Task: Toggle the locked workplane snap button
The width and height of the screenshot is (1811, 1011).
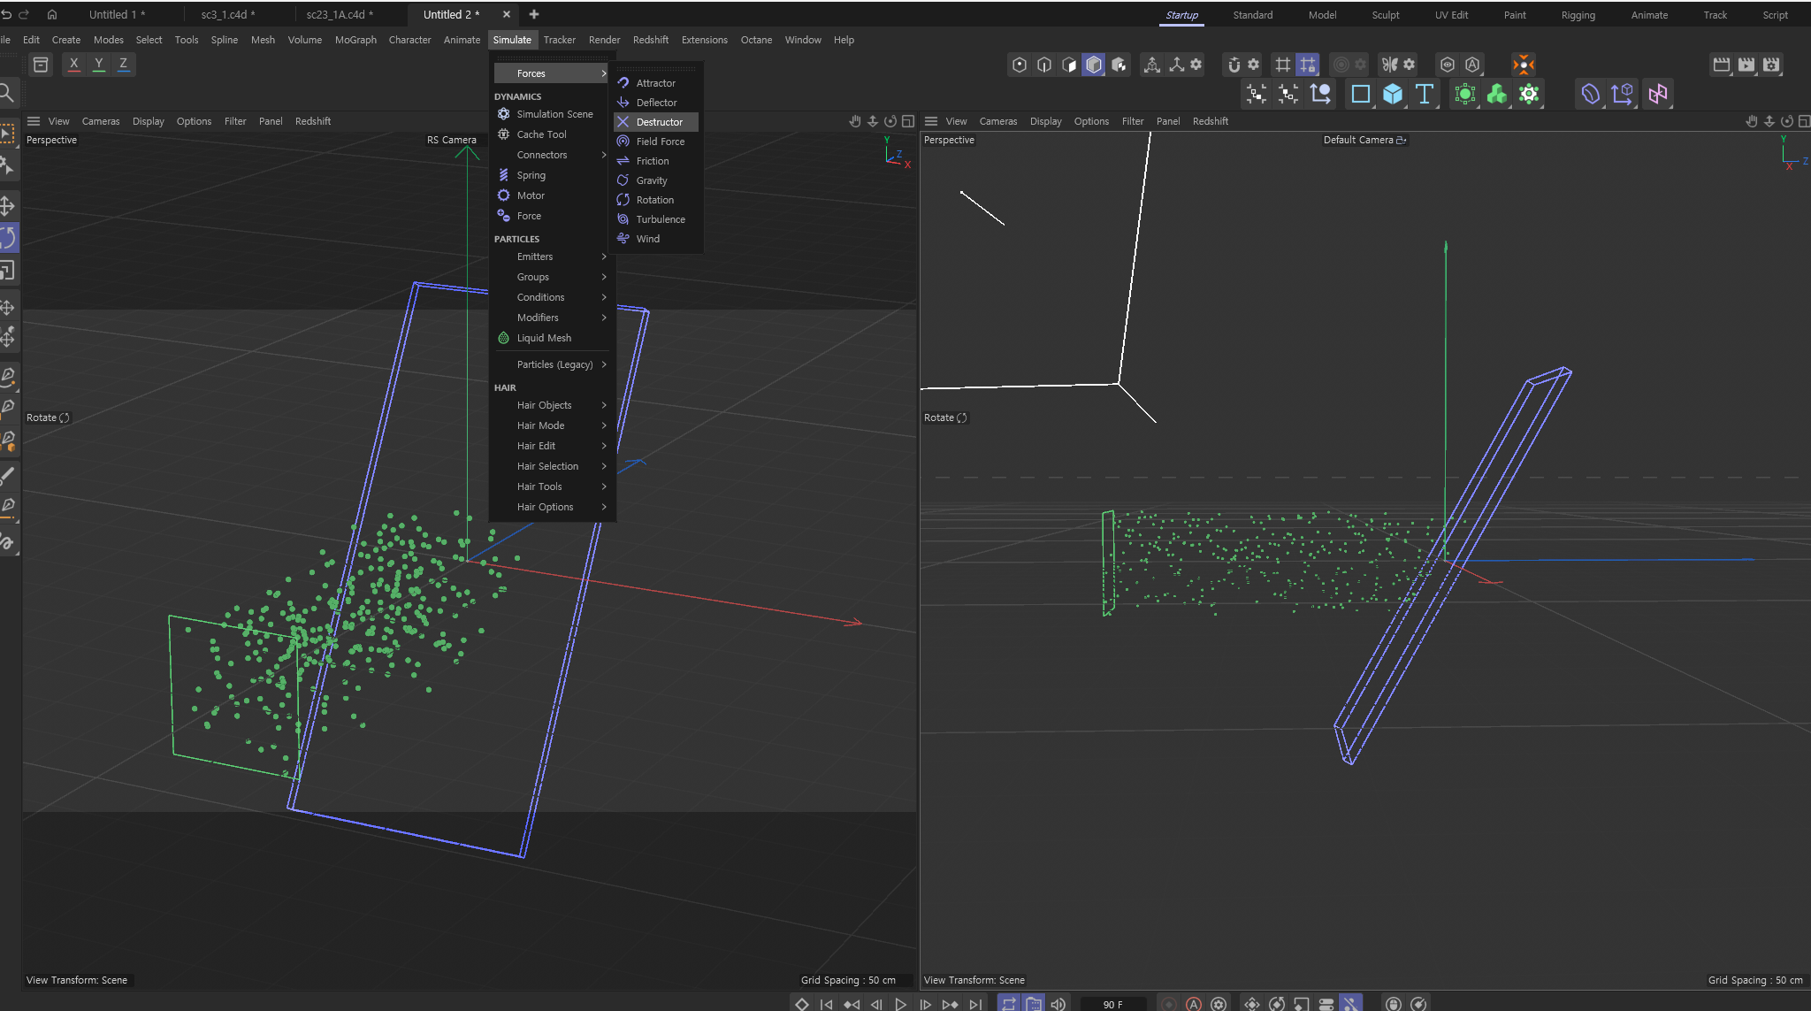Action: point(1307,65)
